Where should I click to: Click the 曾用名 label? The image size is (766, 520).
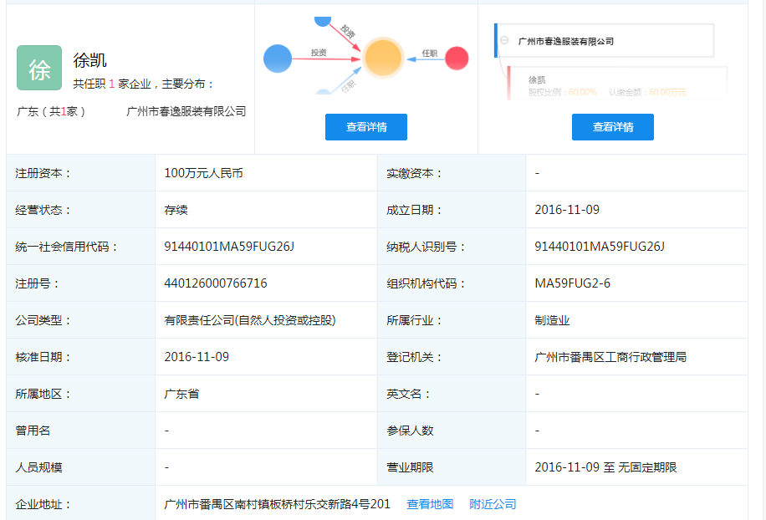33,431
